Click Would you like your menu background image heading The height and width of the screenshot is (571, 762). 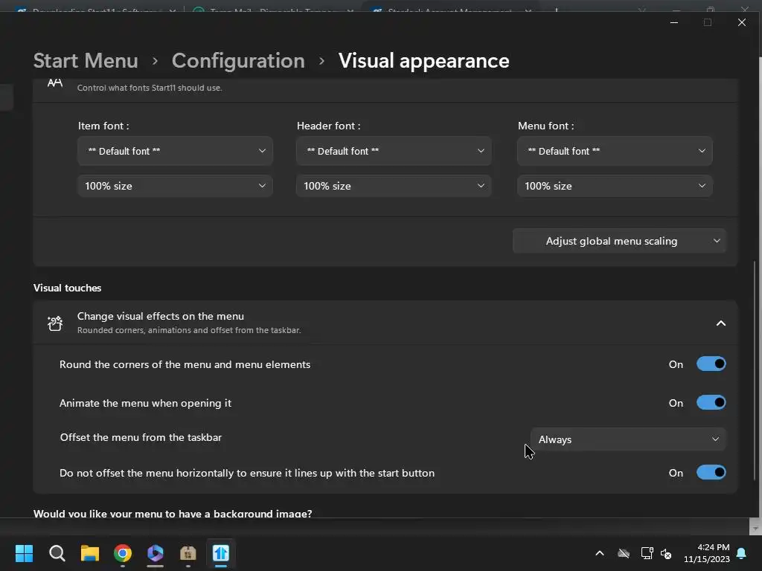(173, 513)
